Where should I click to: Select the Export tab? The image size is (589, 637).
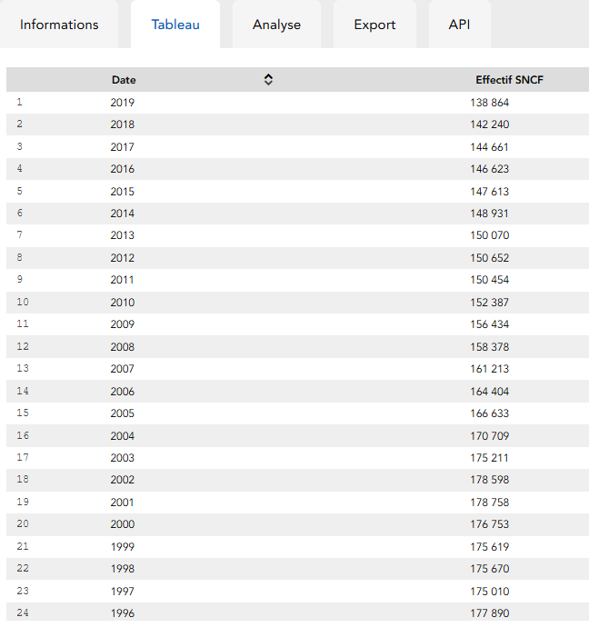tap(374, 25)
